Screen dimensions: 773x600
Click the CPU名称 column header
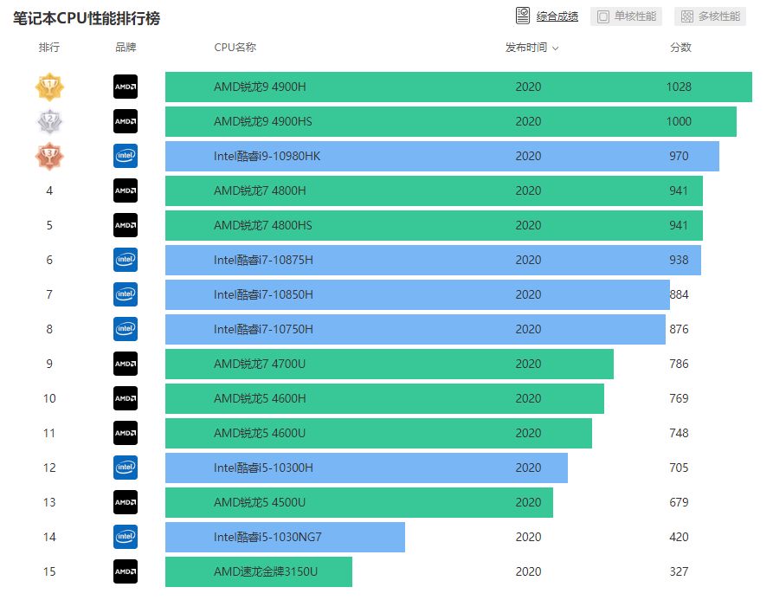pos(235,48)
